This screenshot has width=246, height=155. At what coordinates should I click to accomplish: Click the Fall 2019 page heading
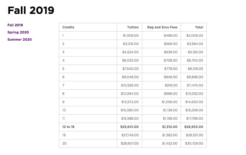(x=31, y=10)
